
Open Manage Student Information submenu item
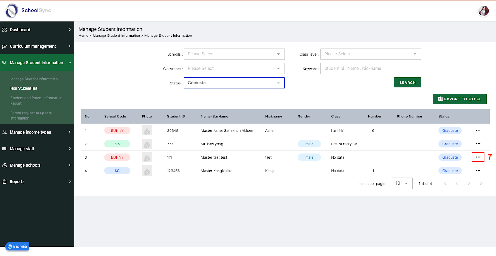click(x=34, y=79)
